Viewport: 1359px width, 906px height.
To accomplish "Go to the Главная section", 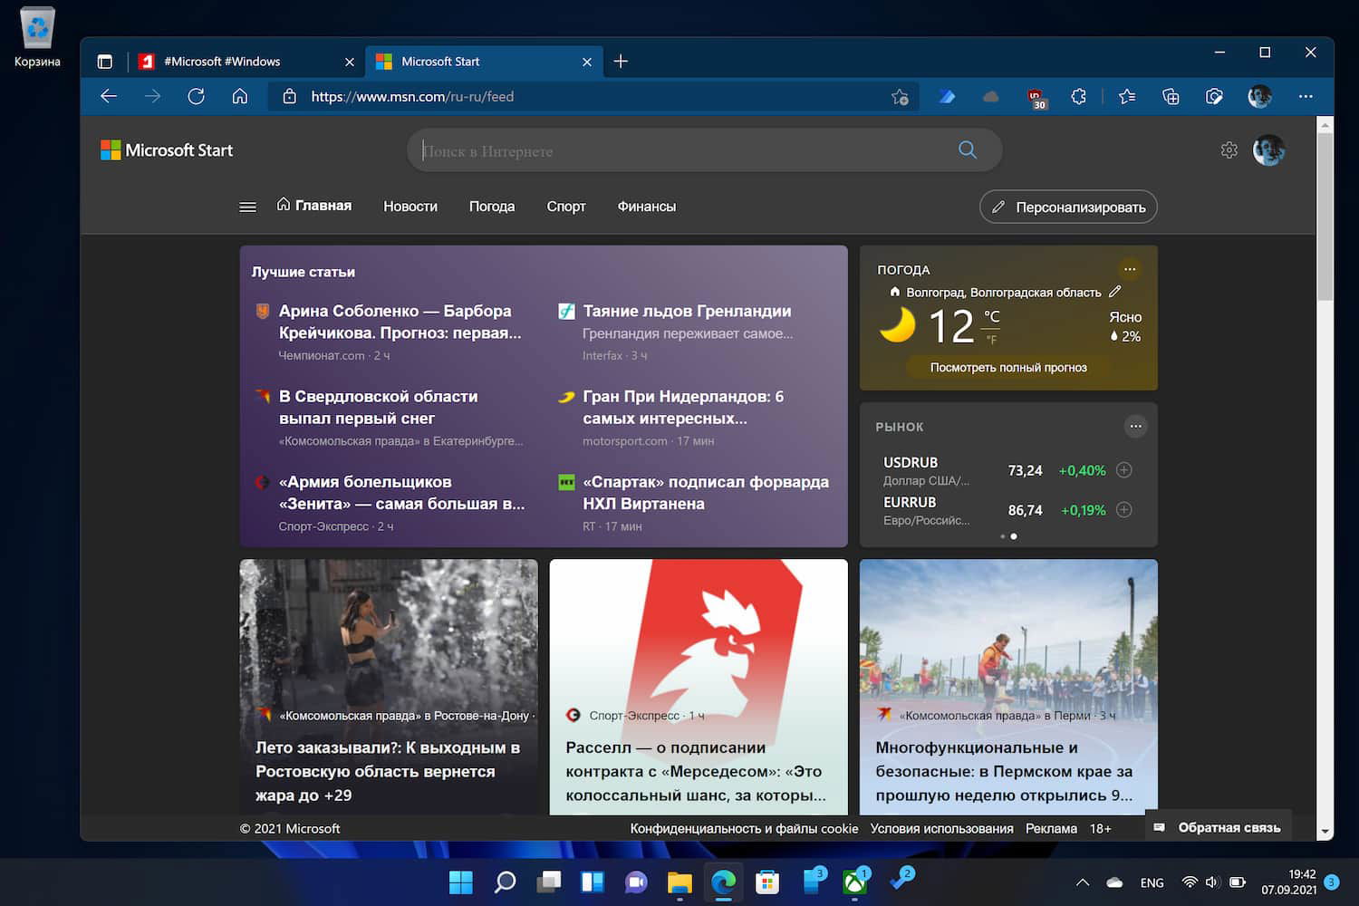I will [x=314, y=206].
